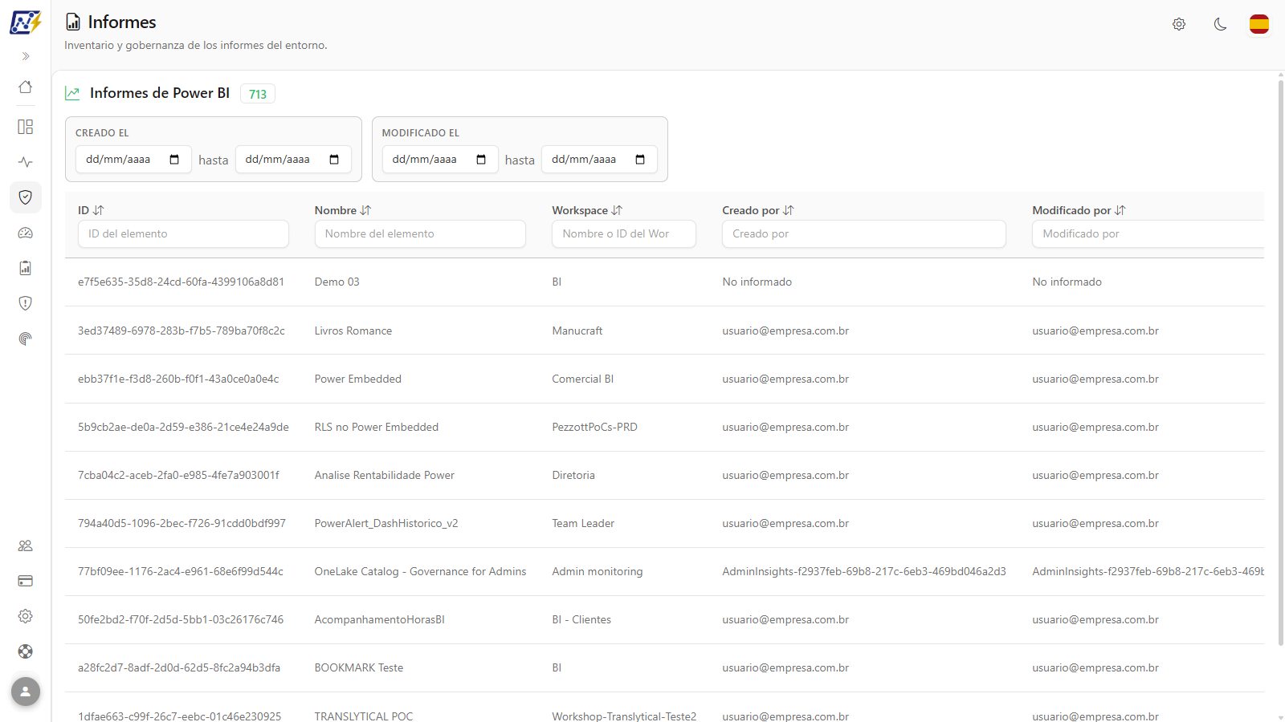Click the BOOKMARK Teste report name
This screenshot has width=1285, height=722.
coord(359,667)
